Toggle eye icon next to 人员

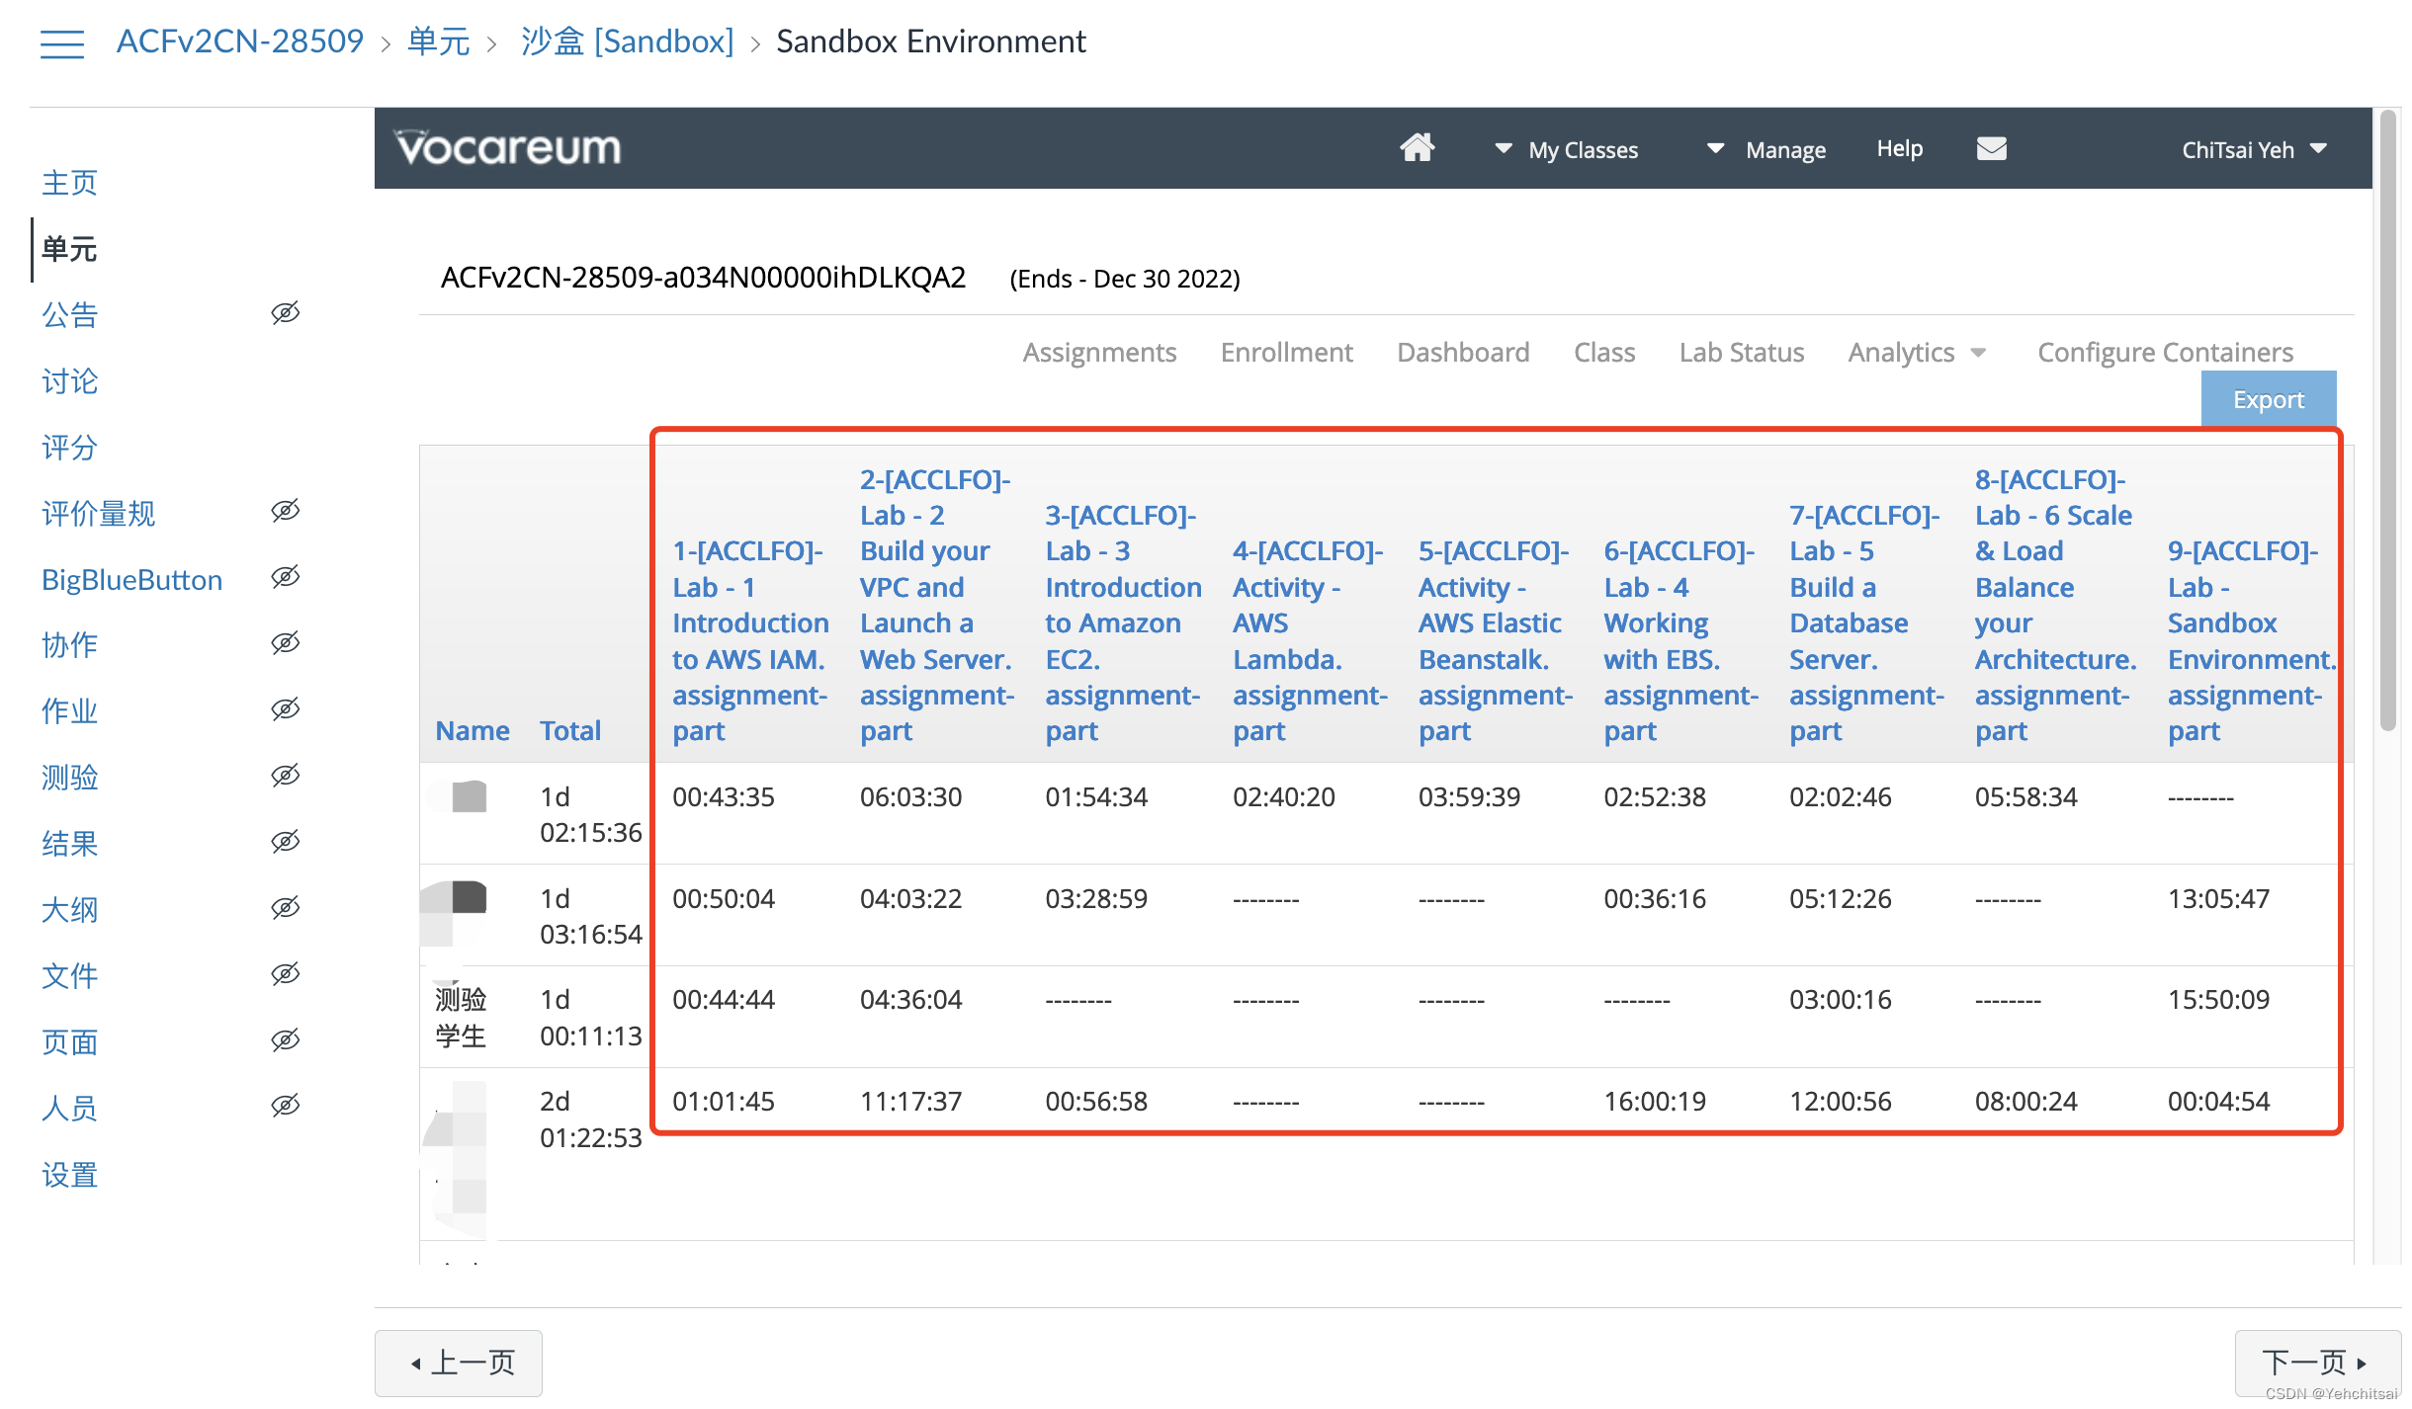tap(286, 1106)
